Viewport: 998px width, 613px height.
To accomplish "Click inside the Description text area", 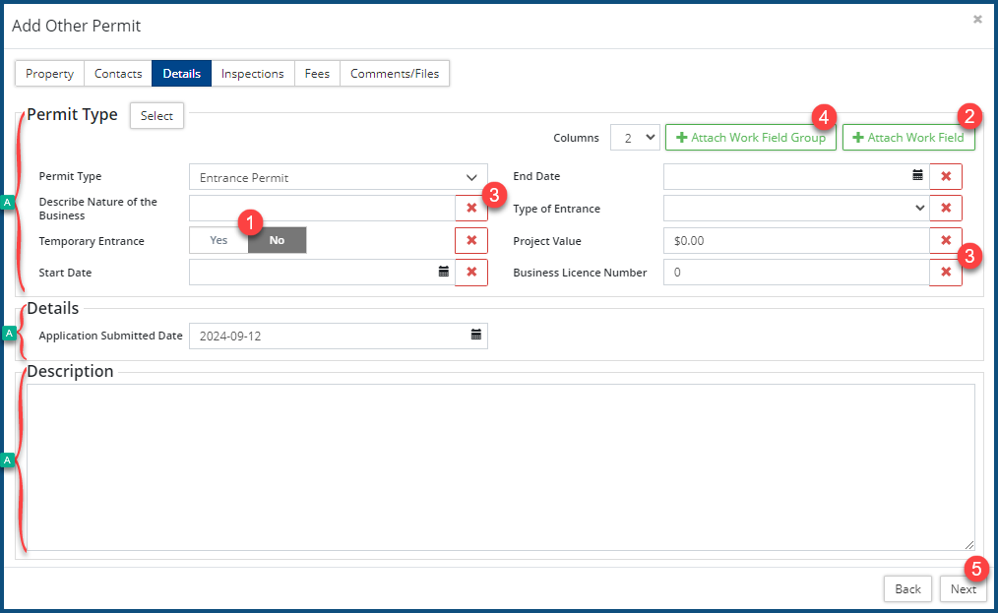I will click(500, 467).
